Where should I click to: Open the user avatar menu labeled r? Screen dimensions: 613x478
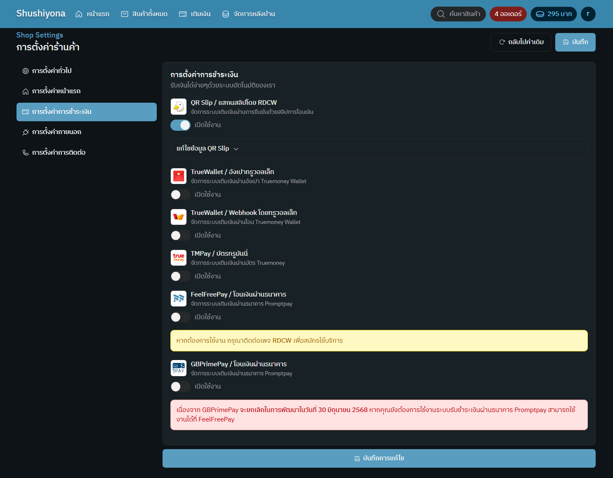(588, 14)
